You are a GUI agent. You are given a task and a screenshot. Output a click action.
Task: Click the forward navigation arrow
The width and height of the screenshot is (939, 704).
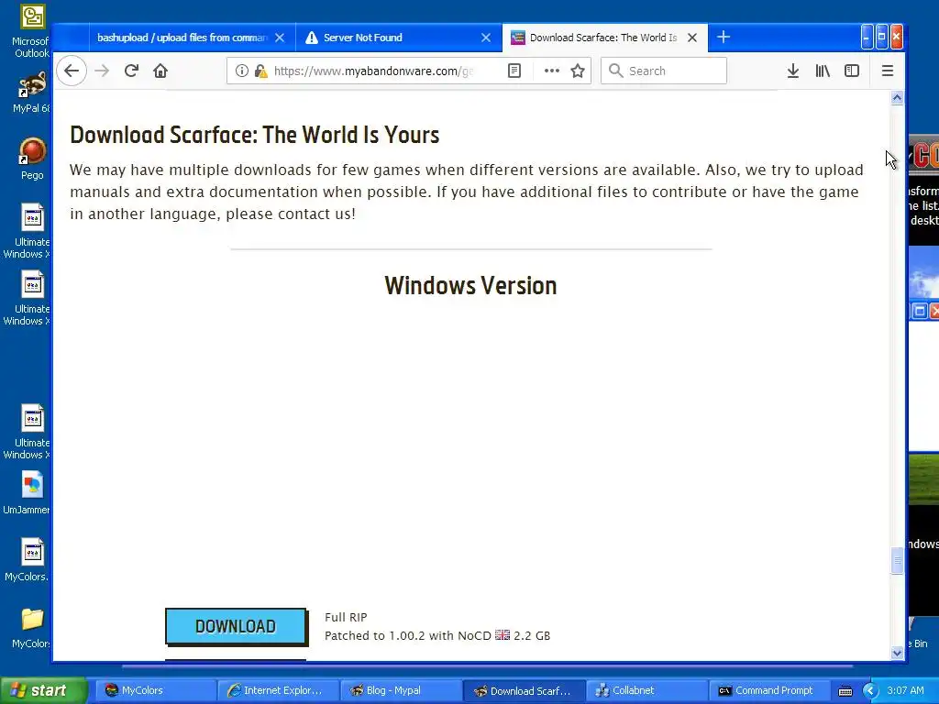click(102, 71)
